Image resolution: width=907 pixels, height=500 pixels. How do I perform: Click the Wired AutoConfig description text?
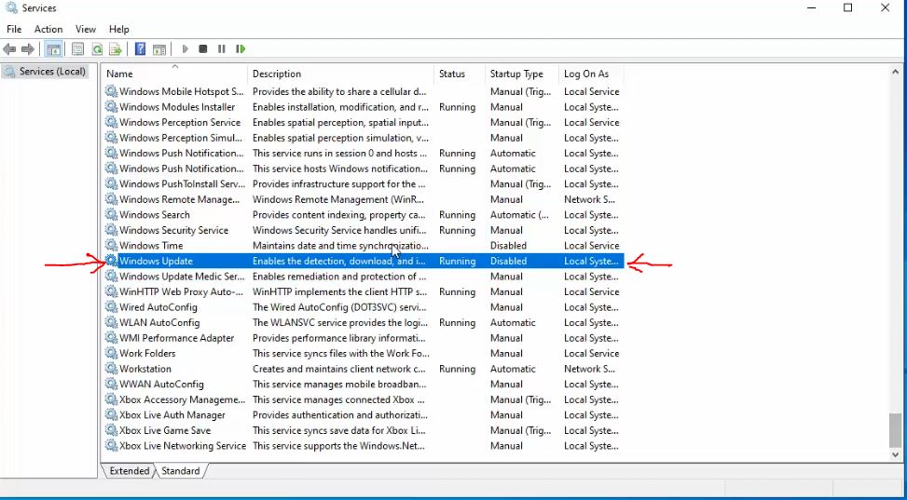coord(339,307)
